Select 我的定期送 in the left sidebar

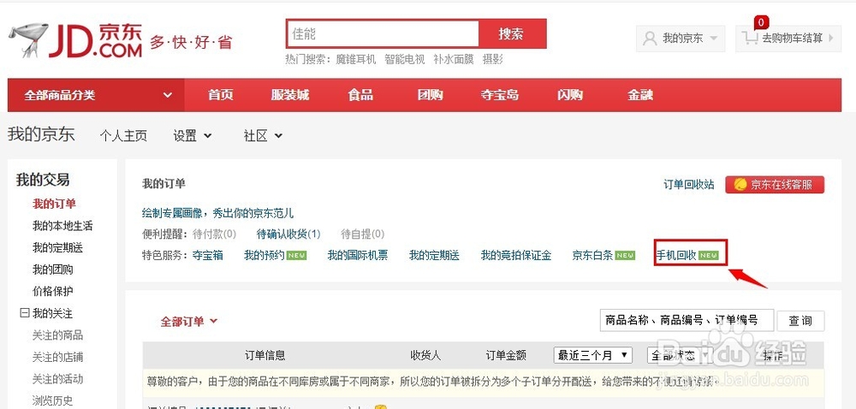coord(57,247)
